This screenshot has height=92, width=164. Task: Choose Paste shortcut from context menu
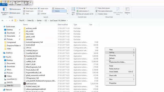tap(120, 69)
